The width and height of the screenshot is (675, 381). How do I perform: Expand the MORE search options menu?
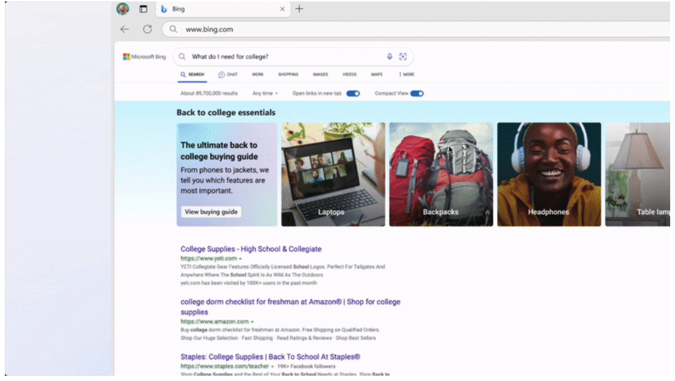(407, 74)
